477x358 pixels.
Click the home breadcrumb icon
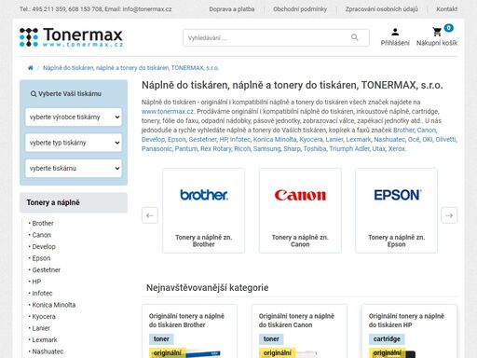coord(31,68)
